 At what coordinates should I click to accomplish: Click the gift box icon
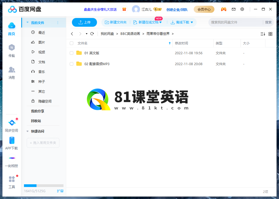click(124, 9)
